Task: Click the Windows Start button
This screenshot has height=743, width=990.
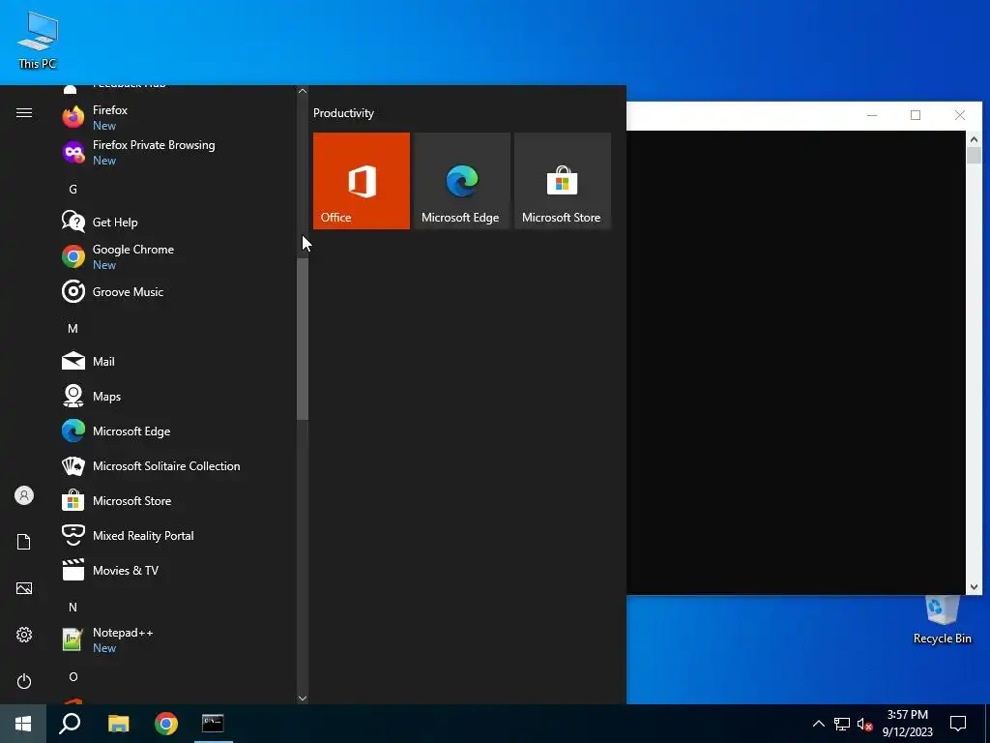Action: point(23,724)
